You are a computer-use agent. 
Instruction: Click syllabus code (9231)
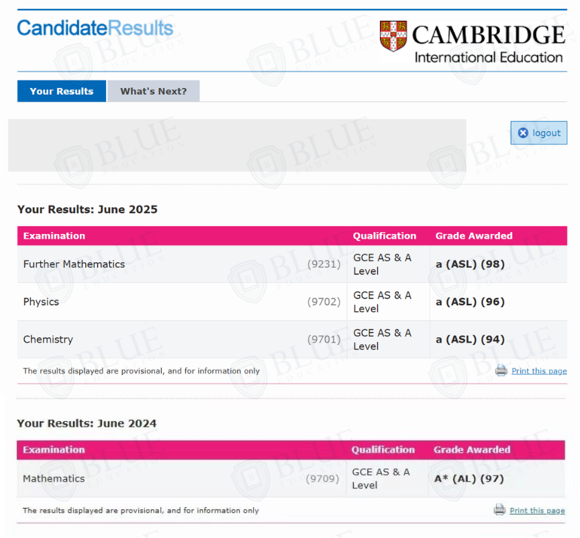[x=324, y=264]
